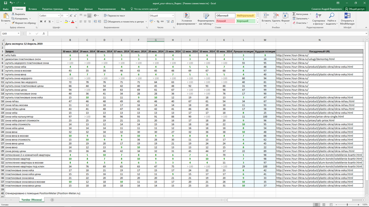Click the Save icon in quick access toolbar
This screenshot has width=369, height=207.
tap(5, 3)
